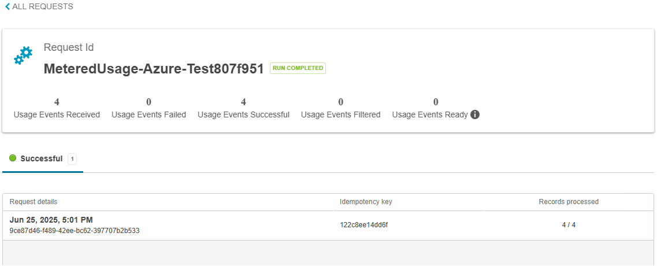Screen dimensions: 657x266
Task: Click the RUN COMPLETED status badge
Action: coord(298,68)
